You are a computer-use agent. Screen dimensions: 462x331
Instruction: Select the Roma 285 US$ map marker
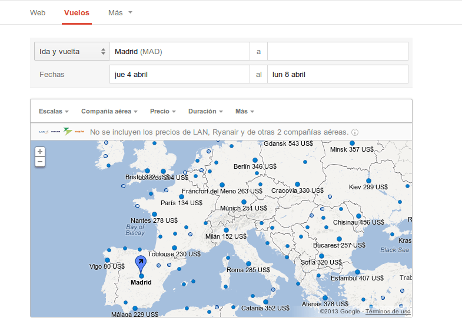[248, 263]
